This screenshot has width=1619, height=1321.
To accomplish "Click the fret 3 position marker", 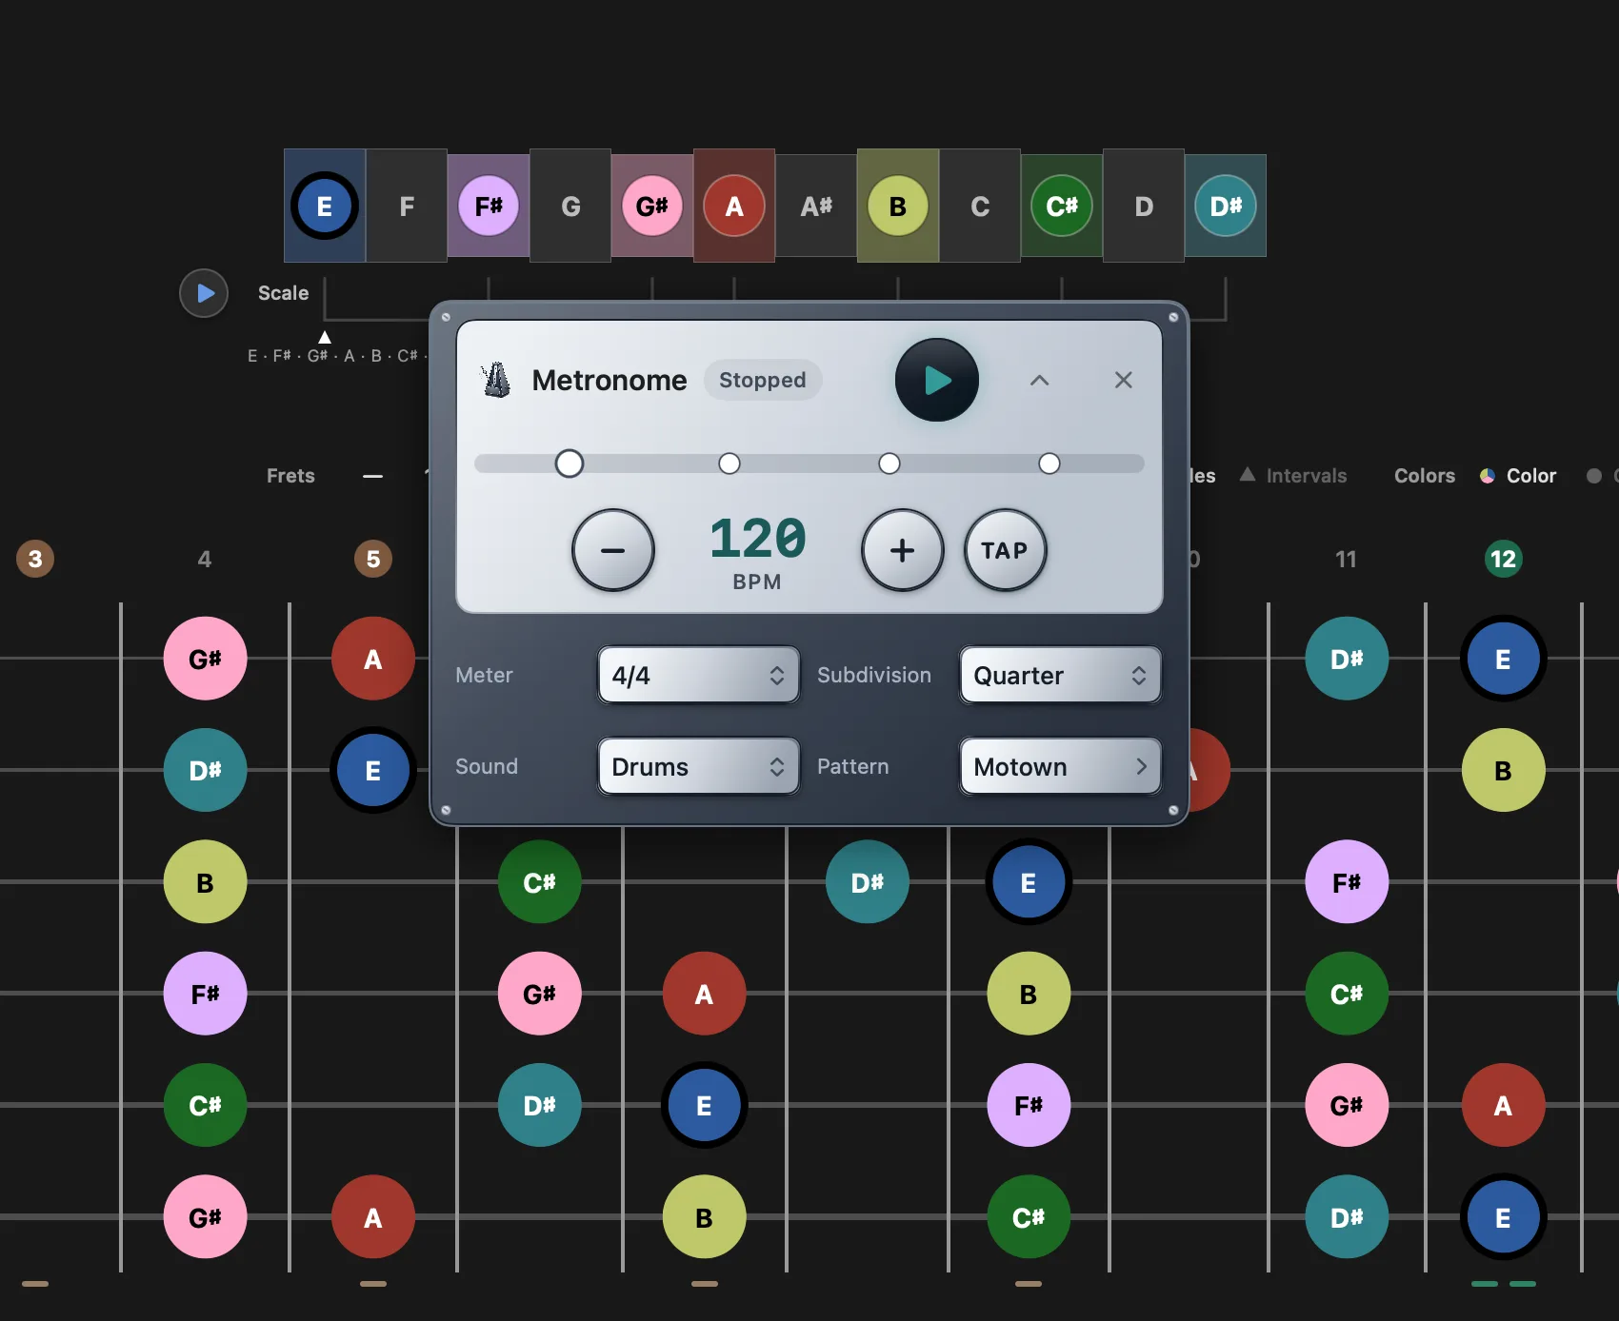I will (x=35, y=559).
